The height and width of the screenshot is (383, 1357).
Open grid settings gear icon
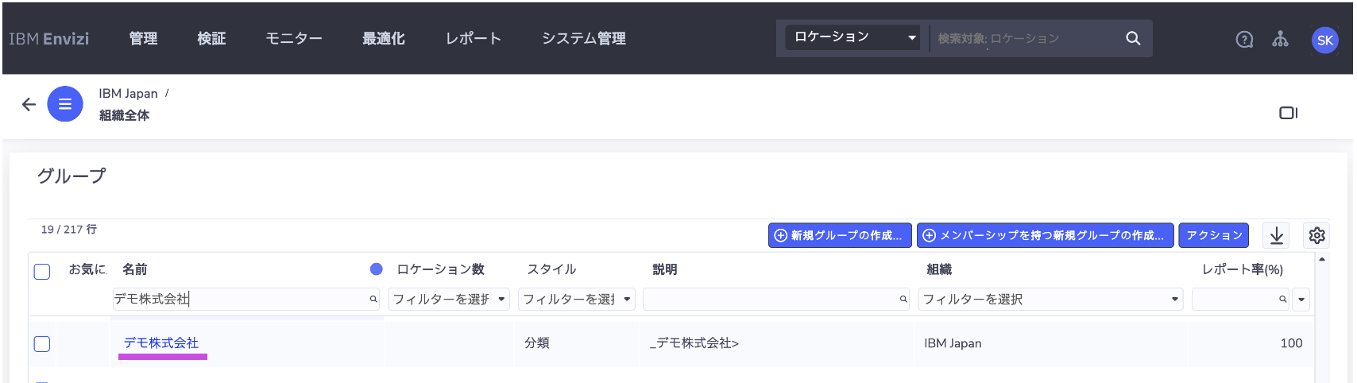1316,235
